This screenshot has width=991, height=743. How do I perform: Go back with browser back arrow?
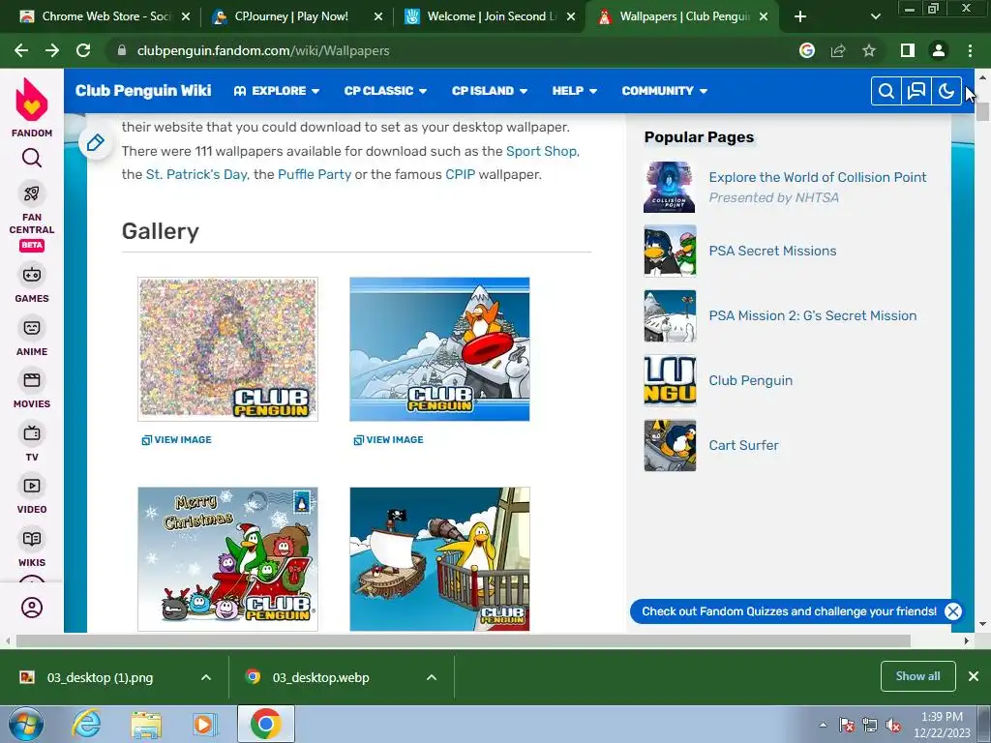coord(21,50)
